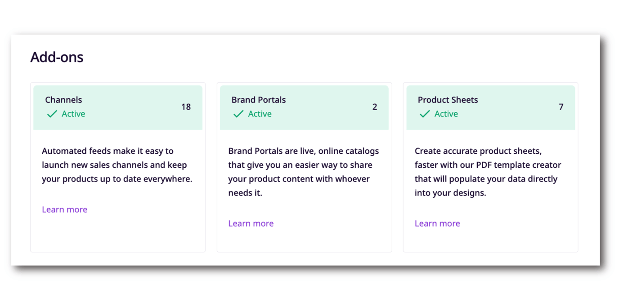Click the Brand Portals count number 2
Image resolution: width=619 pixels, height=303 pixels.
pos(374,107)
